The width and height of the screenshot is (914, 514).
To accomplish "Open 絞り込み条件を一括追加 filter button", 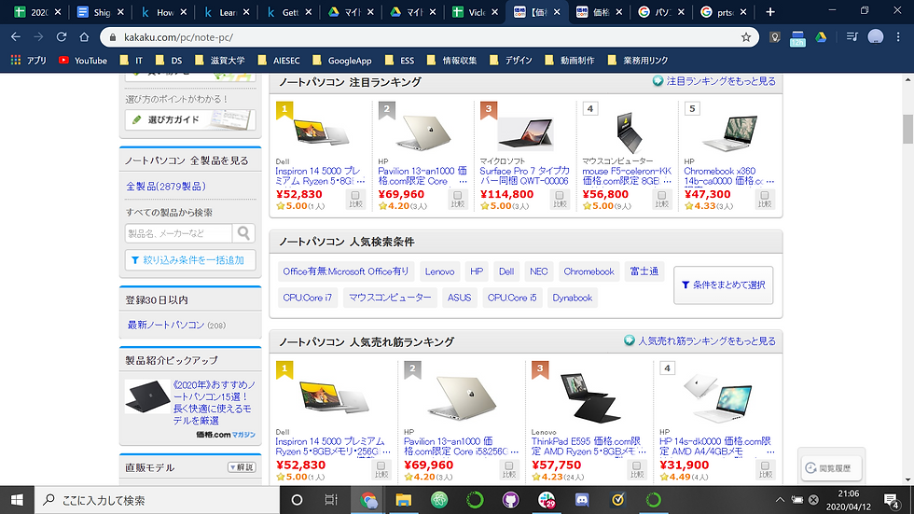I will [x=190, y=260].
